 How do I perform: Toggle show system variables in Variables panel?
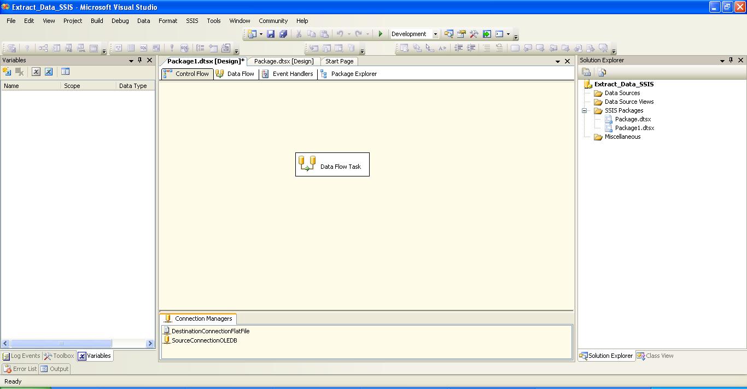click(36, 72)
